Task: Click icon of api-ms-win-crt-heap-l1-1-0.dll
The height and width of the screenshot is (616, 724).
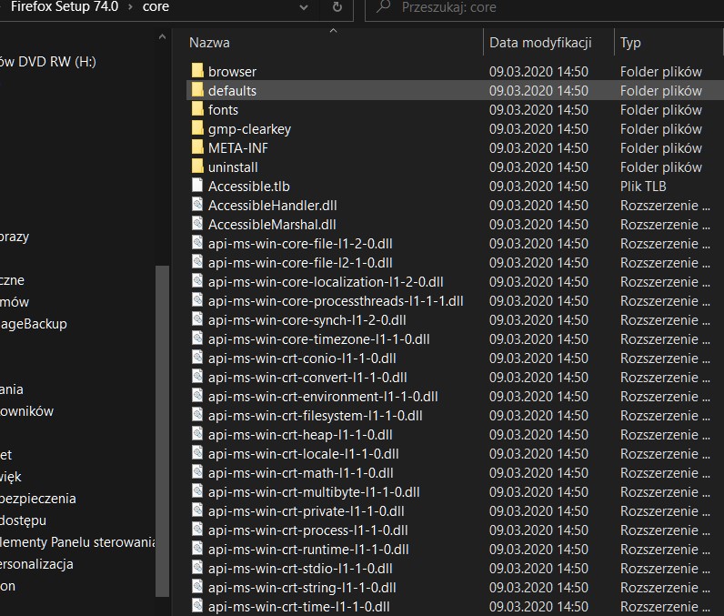Action: [x=197, y=434]
